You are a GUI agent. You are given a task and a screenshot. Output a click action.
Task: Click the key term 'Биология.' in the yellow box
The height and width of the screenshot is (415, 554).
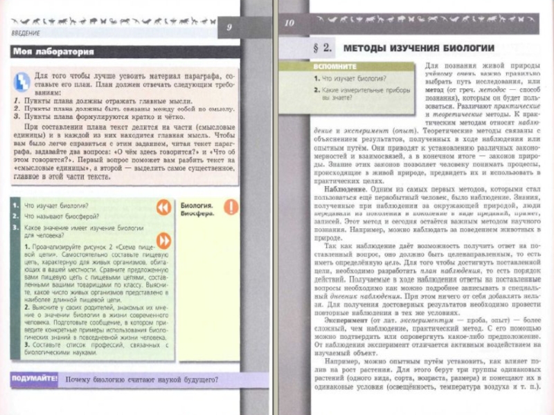click(197, 205)
